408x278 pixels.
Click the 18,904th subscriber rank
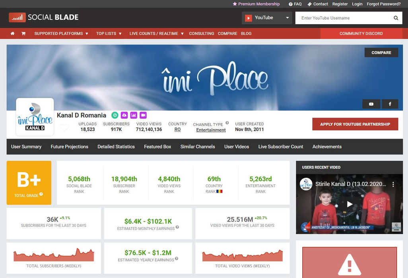click(x=124, y=179)
